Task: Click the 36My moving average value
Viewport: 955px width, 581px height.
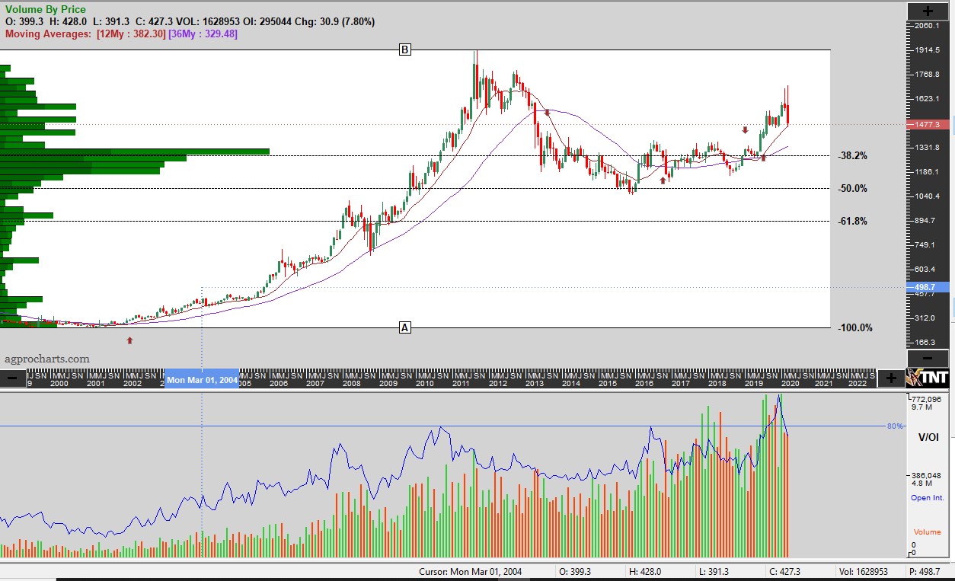Action: coord(203,34)
